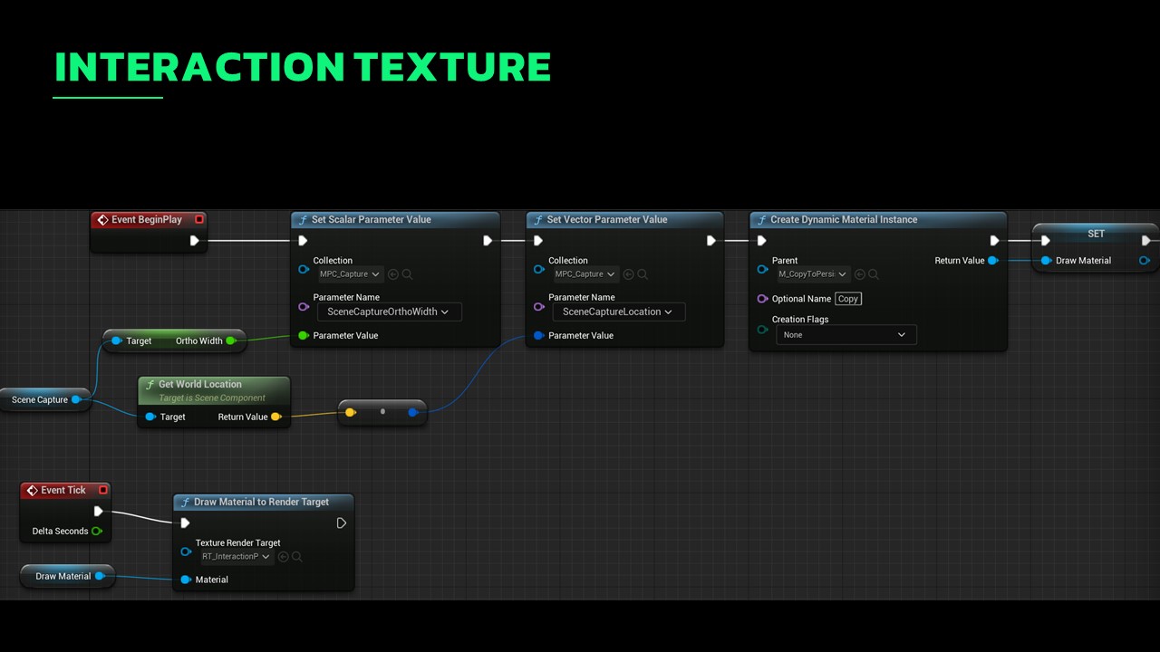Image resolution: width=1160 pixels, height=652 pixels.
Task: Select the SET Draw Material node header
Action: pos(1096,234)
